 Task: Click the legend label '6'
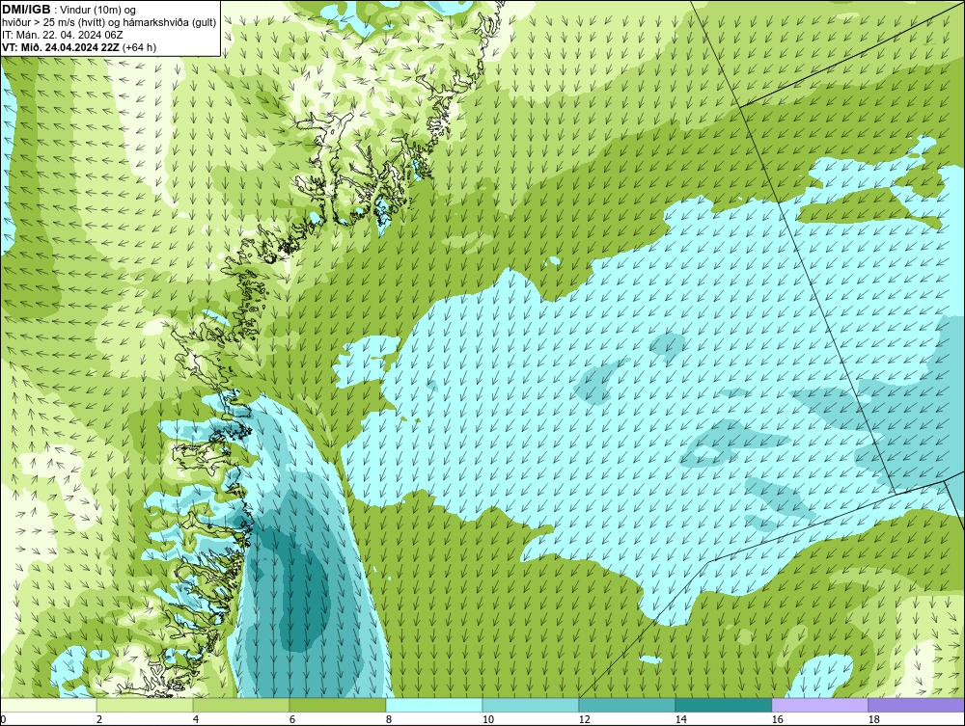(291, 719)
